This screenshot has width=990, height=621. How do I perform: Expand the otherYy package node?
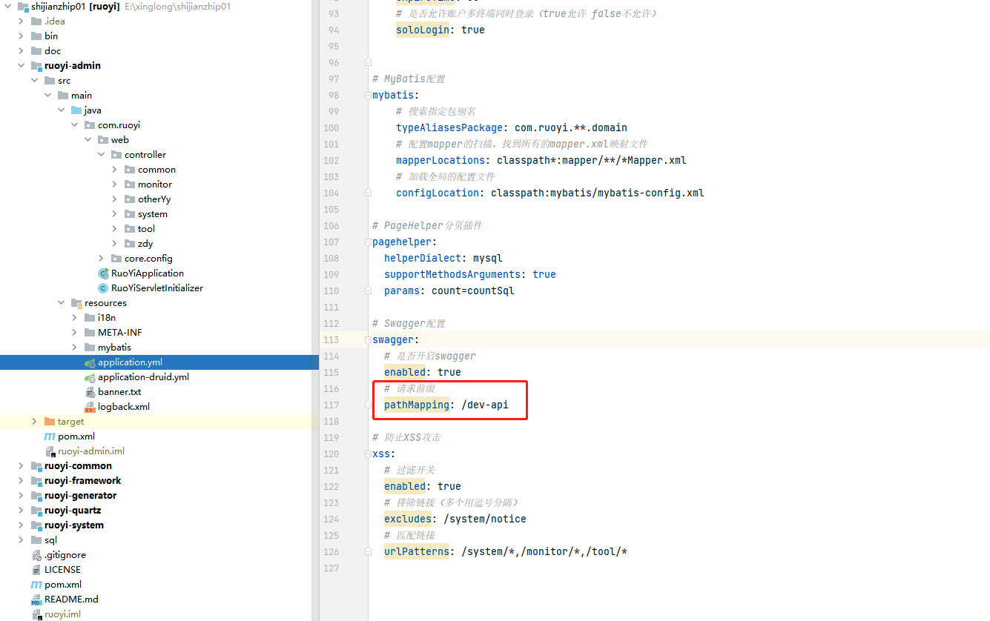coord(115,199)
